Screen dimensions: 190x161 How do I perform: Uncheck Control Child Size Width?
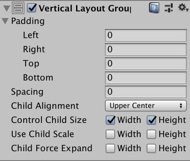tap(110, 120)
